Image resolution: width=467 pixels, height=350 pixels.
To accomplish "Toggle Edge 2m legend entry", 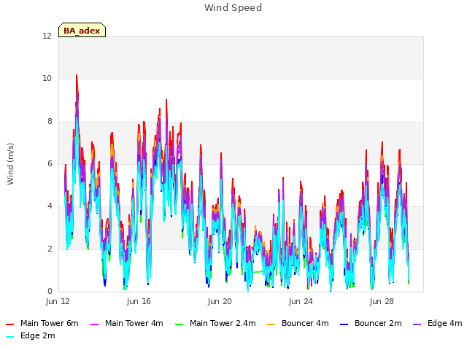I will (31, 335).
